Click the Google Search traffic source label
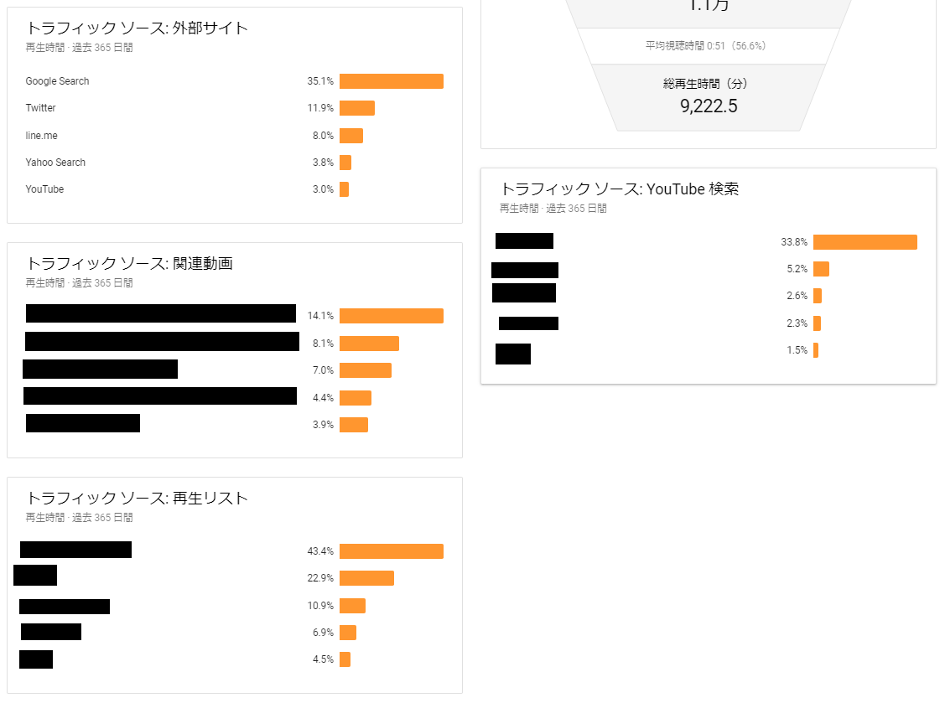The image size is (945, 703). coord(57,81)
